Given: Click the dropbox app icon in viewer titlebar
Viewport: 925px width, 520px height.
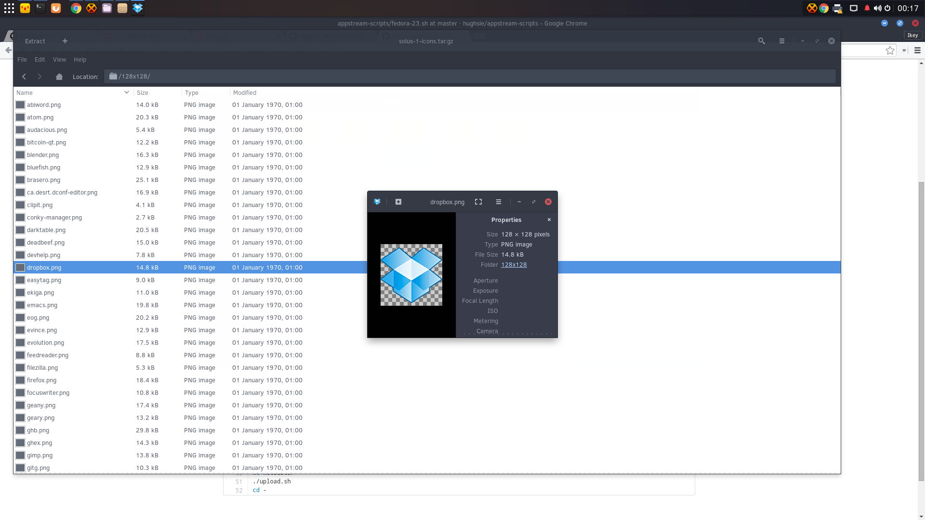Looking at the screenshot, I should [x=377, y=202].
